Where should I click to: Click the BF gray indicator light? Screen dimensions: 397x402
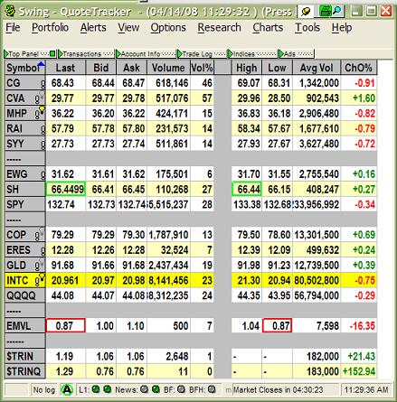[x=181, y=389]
